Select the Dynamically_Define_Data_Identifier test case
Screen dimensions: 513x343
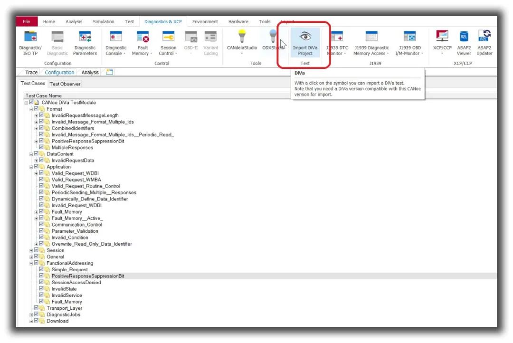[90, 199]
